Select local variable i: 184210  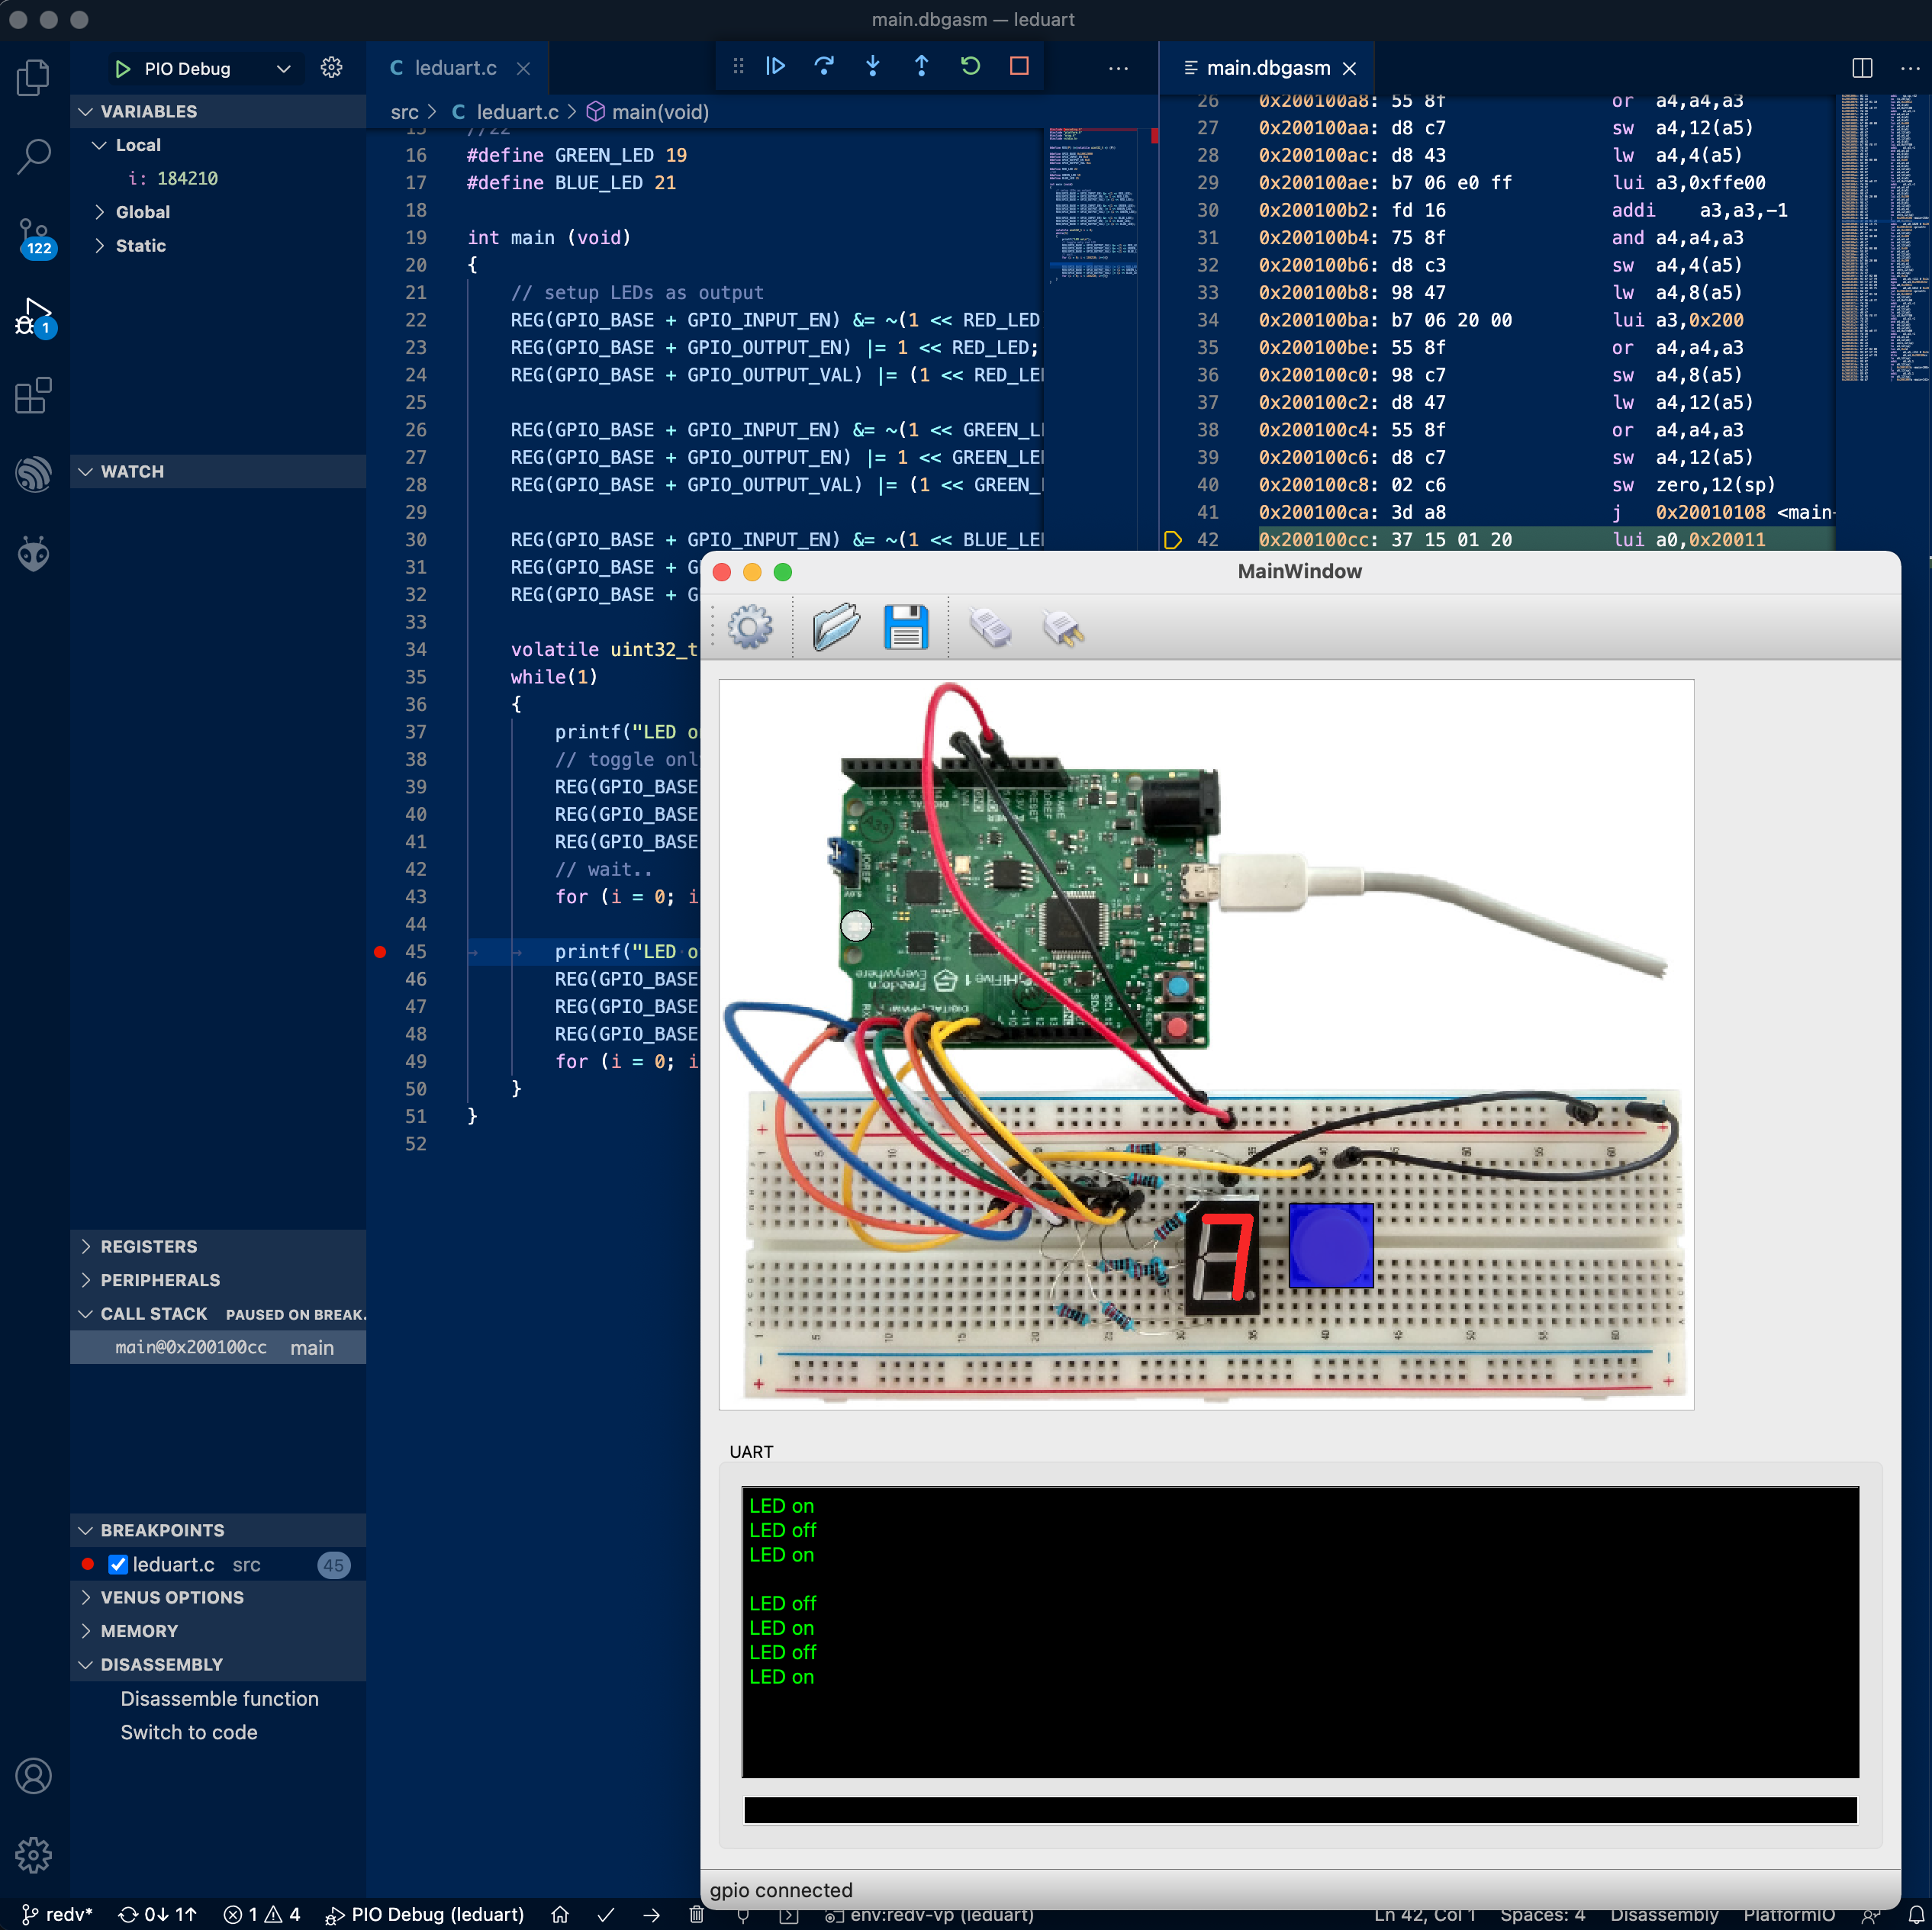click(x=173, y=178)
